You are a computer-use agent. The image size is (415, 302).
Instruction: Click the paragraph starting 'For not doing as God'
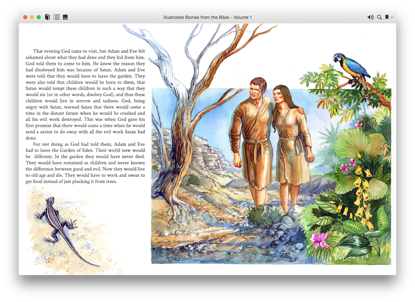pyautogui.click(x=85, y=163)
